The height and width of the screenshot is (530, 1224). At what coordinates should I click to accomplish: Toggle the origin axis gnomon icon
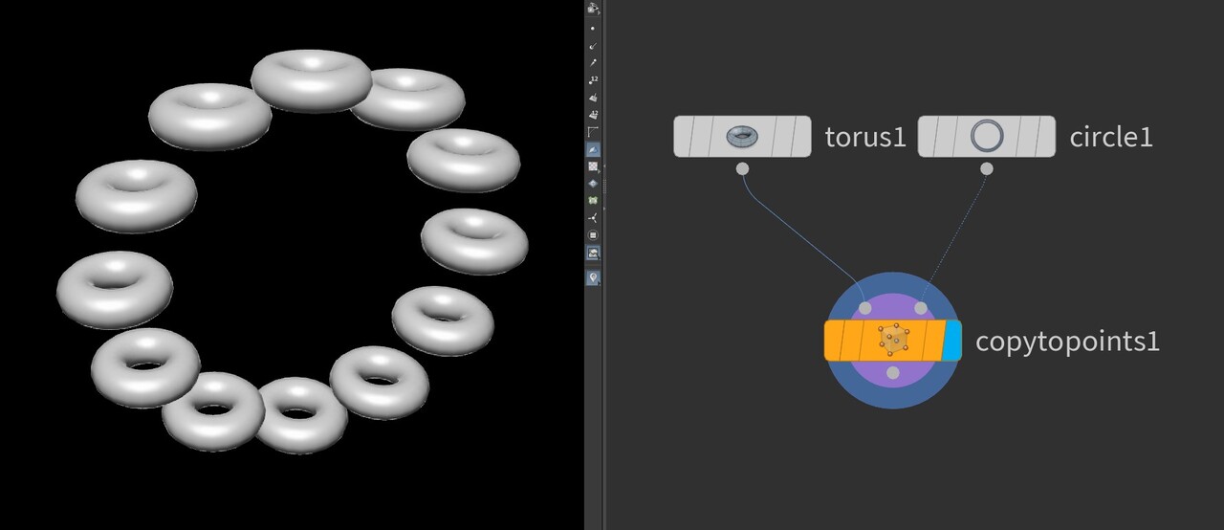[593, 218]
